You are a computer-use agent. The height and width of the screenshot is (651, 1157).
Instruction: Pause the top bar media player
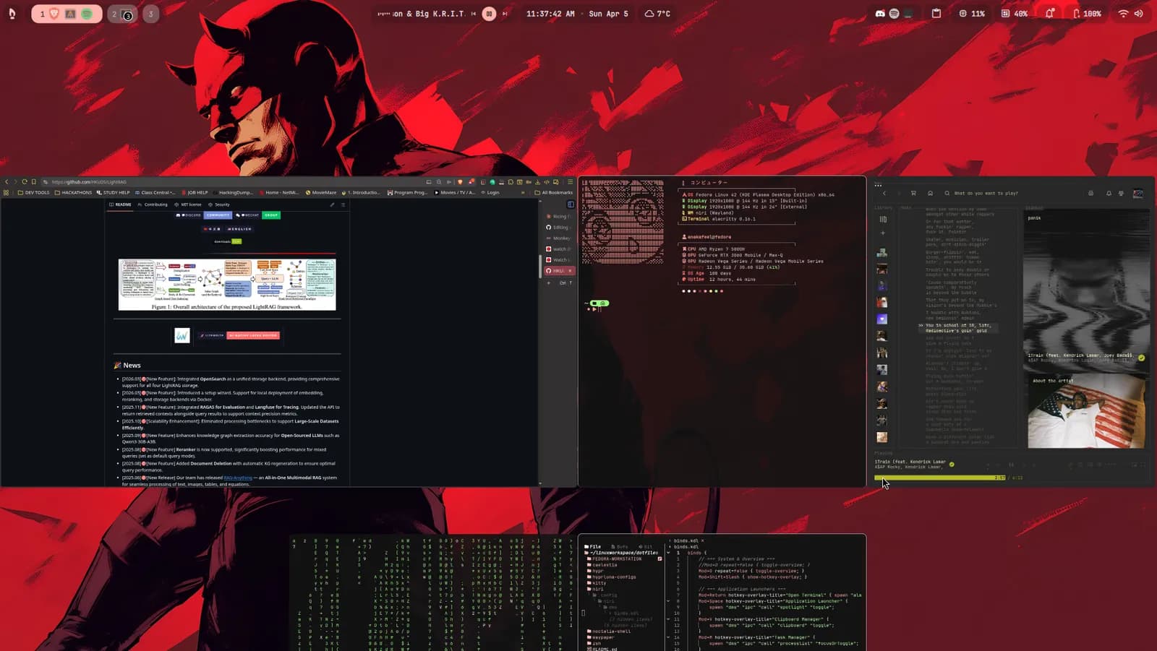[489, 14]
